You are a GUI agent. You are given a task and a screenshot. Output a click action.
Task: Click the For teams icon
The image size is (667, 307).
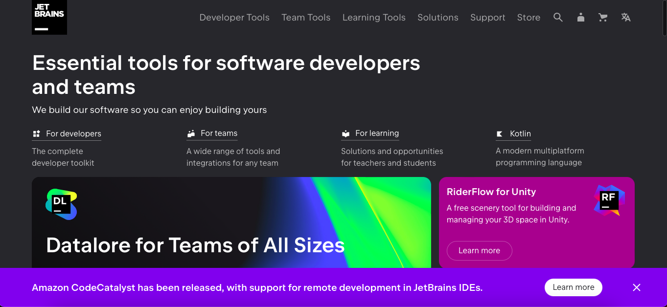pos(191,133)
